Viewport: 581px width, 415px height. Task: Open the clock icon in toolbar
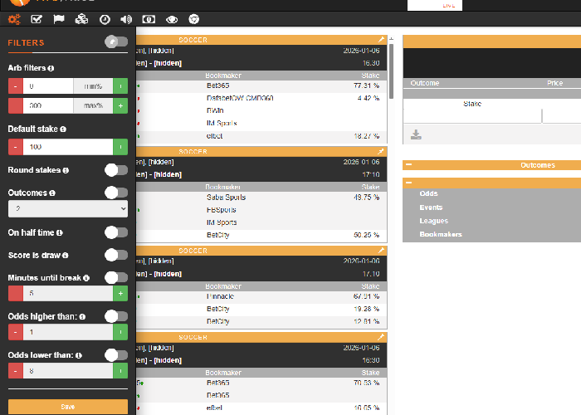coord(105,19)
